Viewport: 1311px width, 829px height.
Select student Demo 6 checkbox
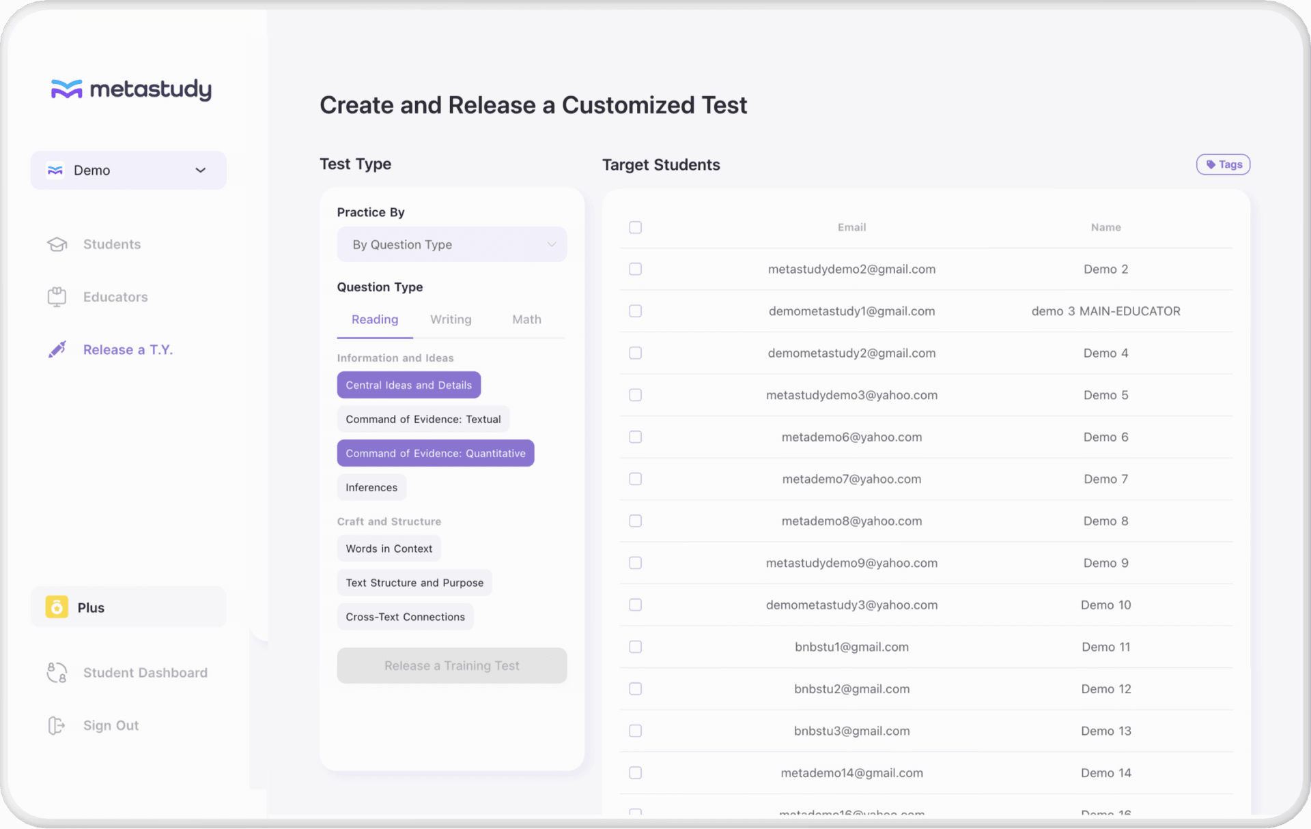[635, 437]
